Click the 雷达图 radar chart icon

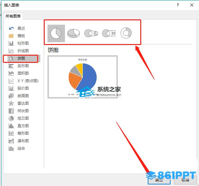[x=11, y=103]
